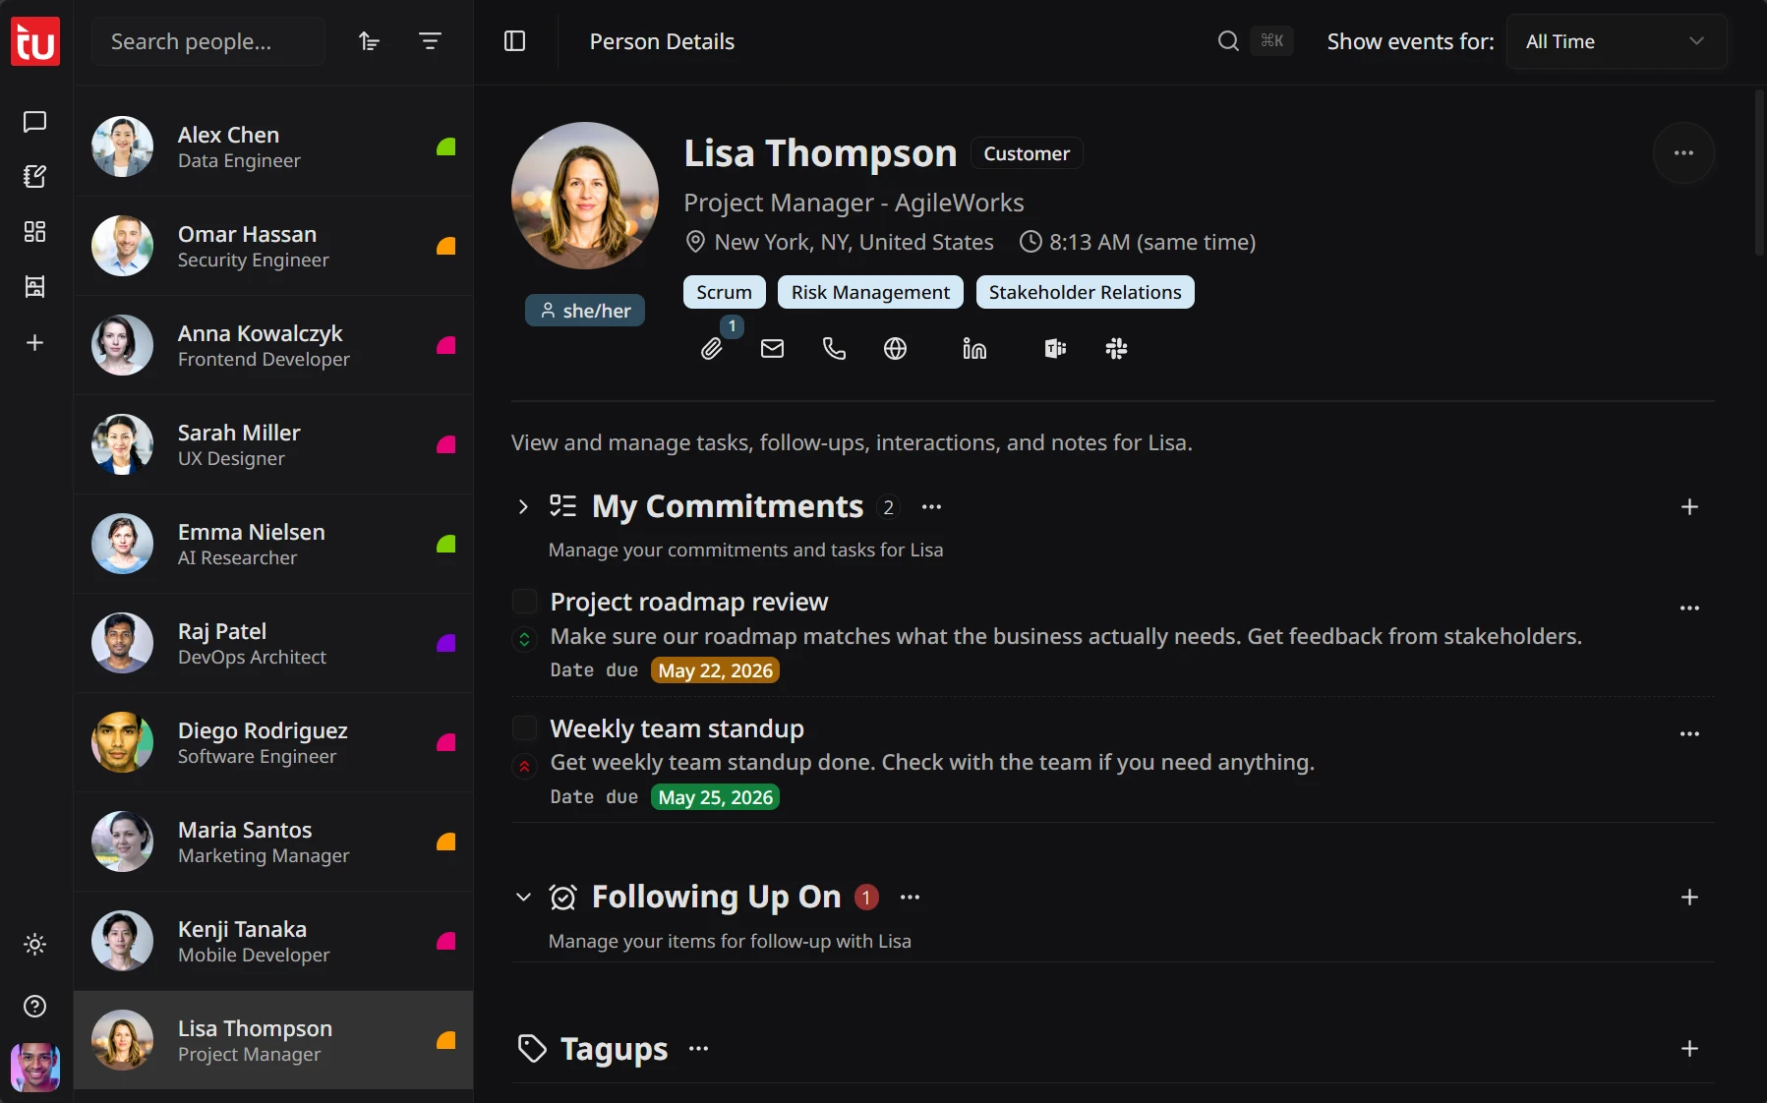Image resolution: width=1767 pixels, height=1103 pixels.
Task: Click the she/her pronoun badge
Action: click(x=585, y=311)
